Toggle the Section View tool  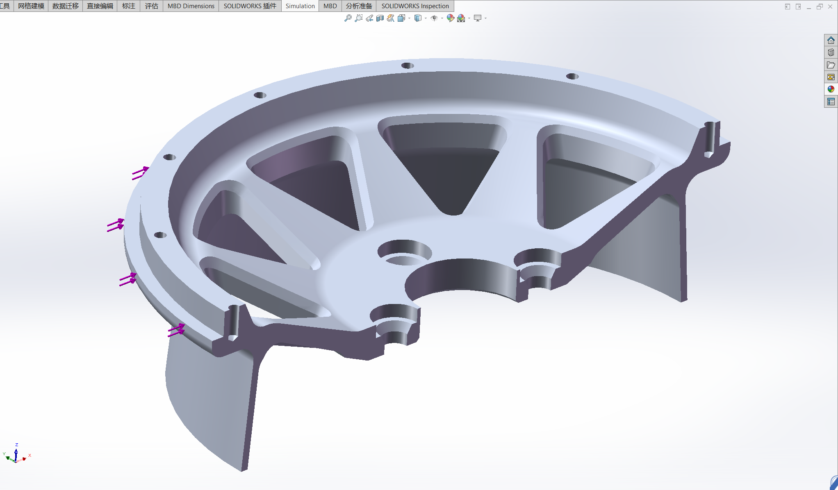(380, 18)
